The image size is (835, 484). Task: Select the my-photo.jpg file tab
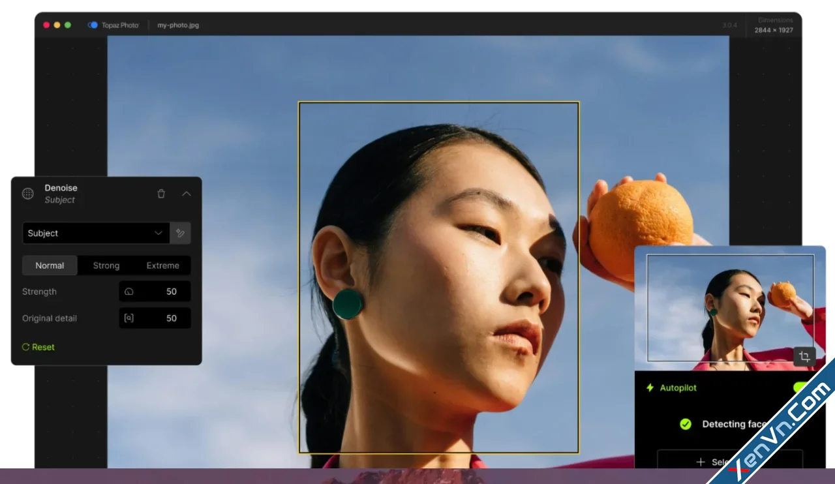pos(178,25)
